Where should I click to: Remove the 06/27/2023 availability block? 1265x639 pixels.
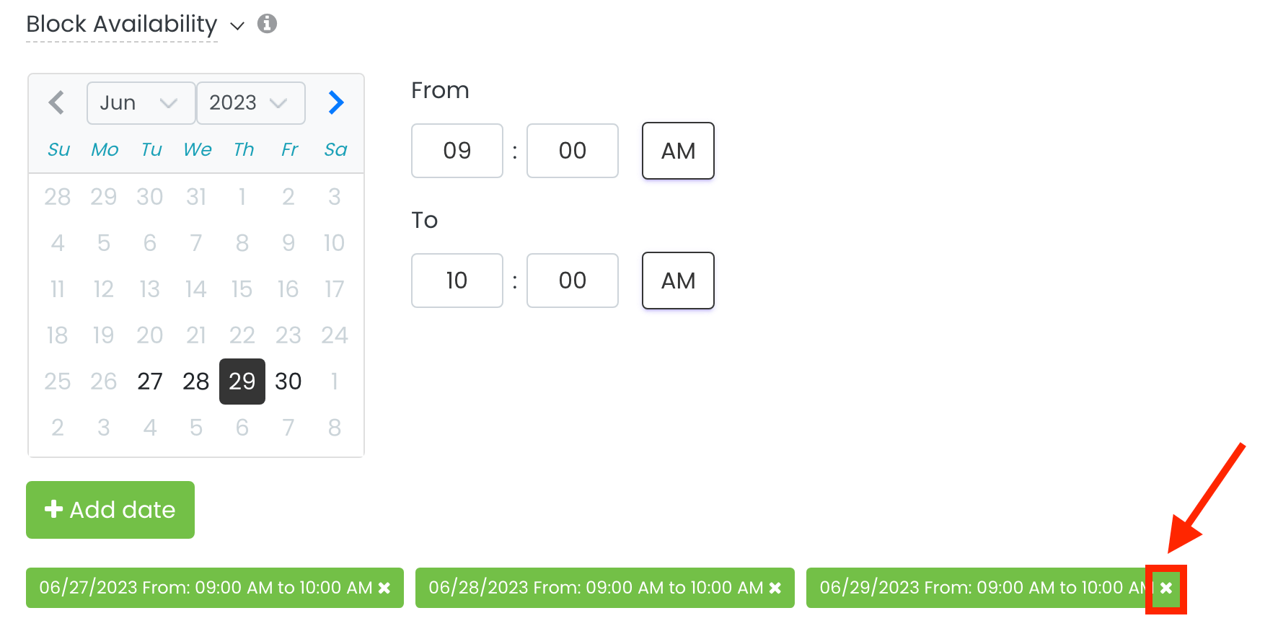coord(384,588)
